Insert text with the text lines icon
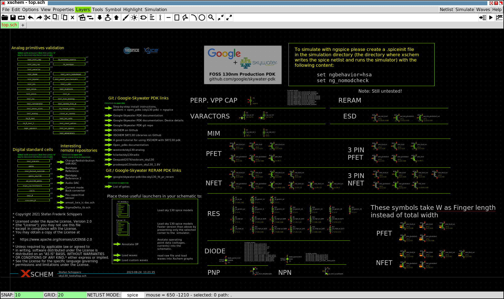The image size is (504, 299). click(x=152, y=17)
